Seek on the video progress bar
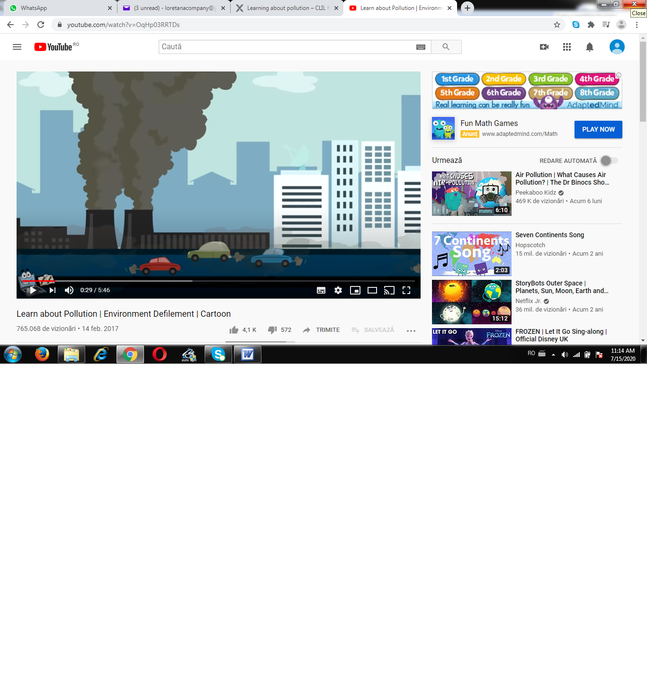Viewport: 647px width, 696px height. (x=218, y=281)
